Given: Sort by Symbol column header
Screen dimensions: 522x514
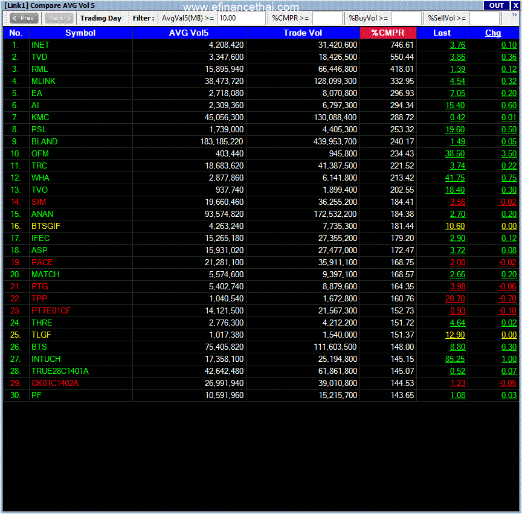Looking at the screenshot, I should [x=80, y=33].
